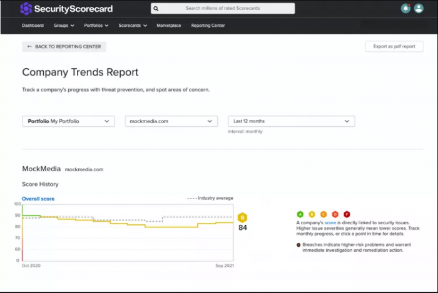Screen dimensions: 438x293
Task: Click the B grade badge beside score 84
Action: (x=242, y=217)
